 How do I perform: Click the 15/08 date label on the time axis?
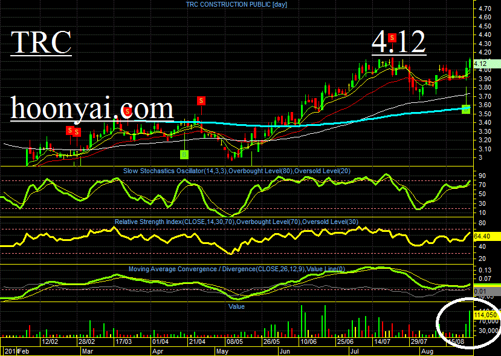click(x=456, y=341)
